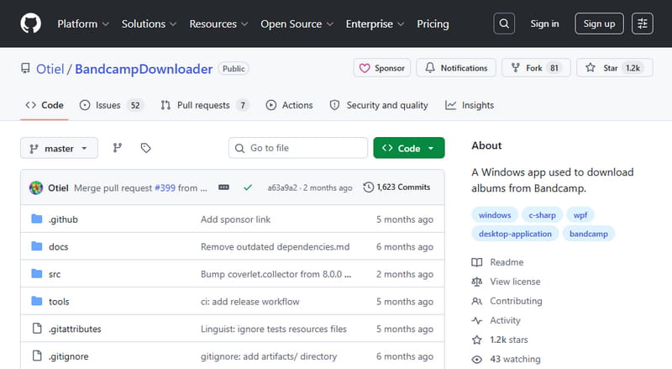Click the Sign in link
The image size is (672, 369).
point(544,24)
